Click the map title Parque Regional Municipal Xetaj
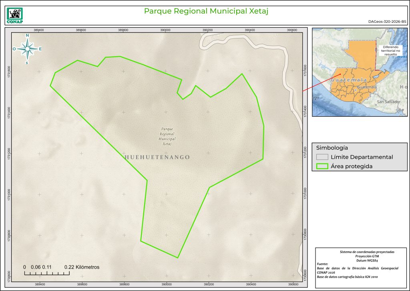This screenshot has width=410, height=291. click(x=206, y=11)
